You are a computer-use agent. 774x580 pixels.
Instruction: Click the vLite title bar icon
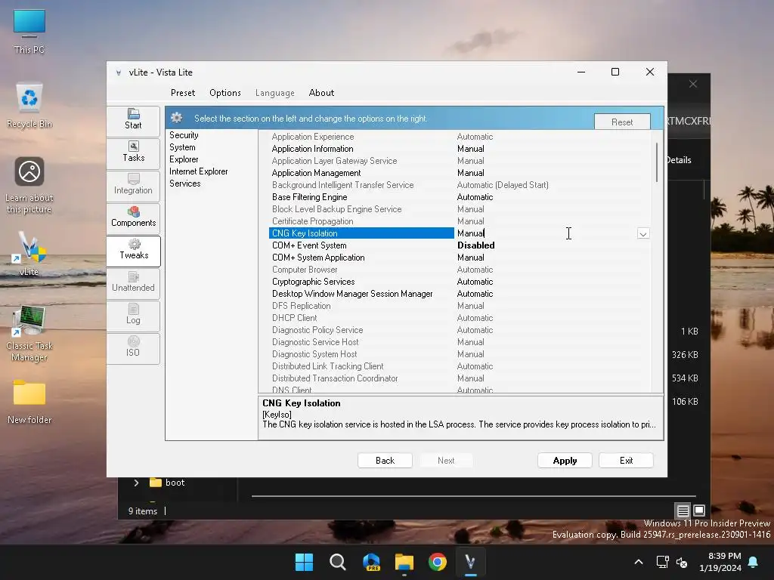(119, 72)
